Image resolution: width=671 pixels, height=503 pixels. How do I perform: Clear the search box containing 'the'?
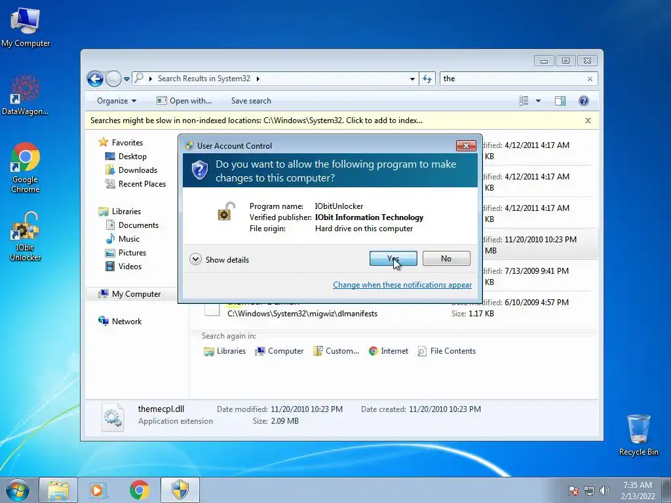(x=590, y=79)
